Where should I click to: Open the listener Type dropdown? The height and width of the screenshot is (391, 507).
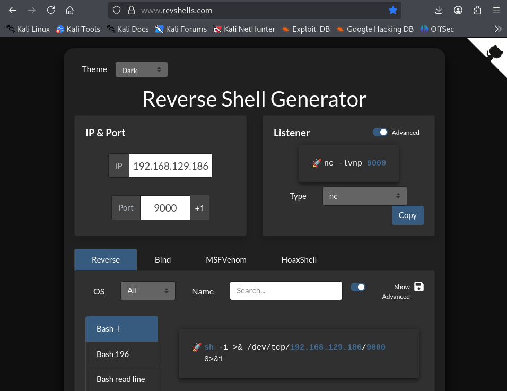click(x=365, y=196)
